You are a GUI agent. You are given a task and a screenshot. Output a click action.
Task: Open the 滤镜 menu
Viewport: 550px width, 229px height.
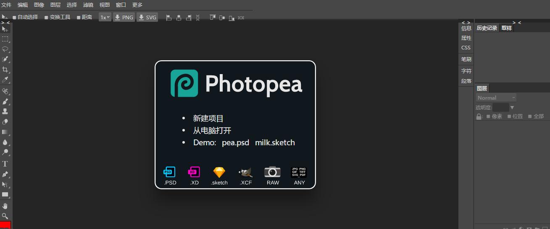[x=88, y=5]
